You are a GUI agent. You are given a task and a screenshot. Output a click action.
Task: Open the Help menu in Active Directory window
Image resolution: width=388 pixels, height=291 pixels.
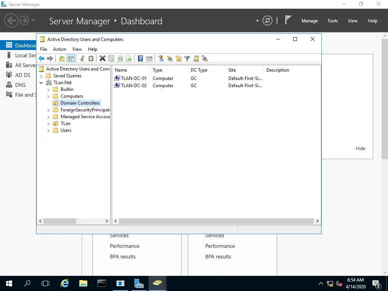coord(92,49)
